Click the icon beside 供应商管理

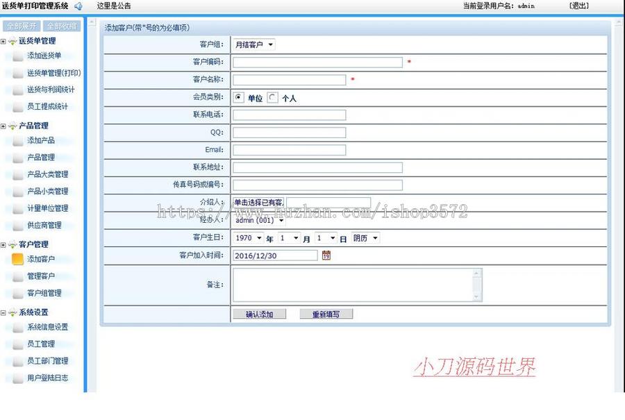tap(17, 225)
